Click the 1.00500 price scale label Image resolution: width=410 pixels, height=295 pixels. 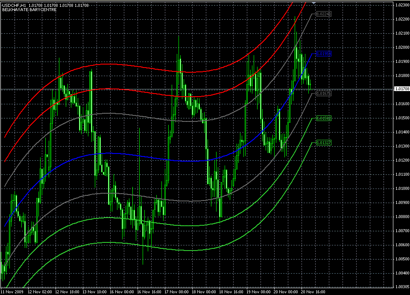(x=402, y=259)
